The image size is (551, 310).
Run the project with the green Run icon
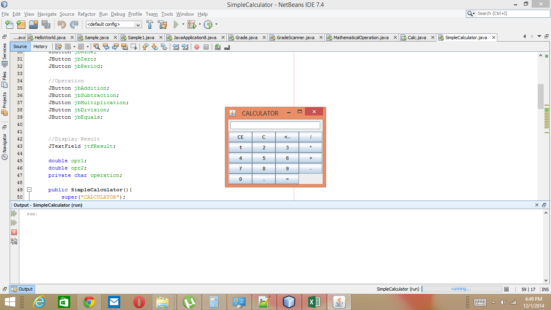176,24
